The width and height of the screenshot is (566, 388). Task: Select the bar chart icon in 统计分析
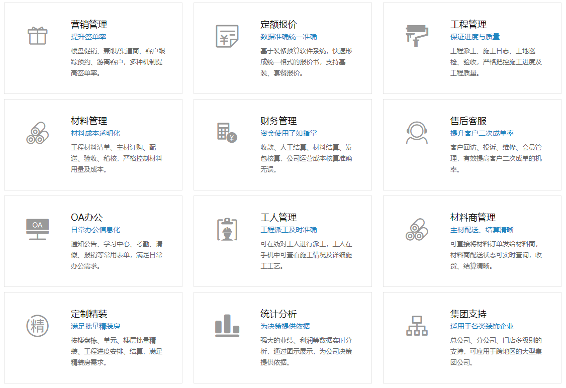[227, 326]
